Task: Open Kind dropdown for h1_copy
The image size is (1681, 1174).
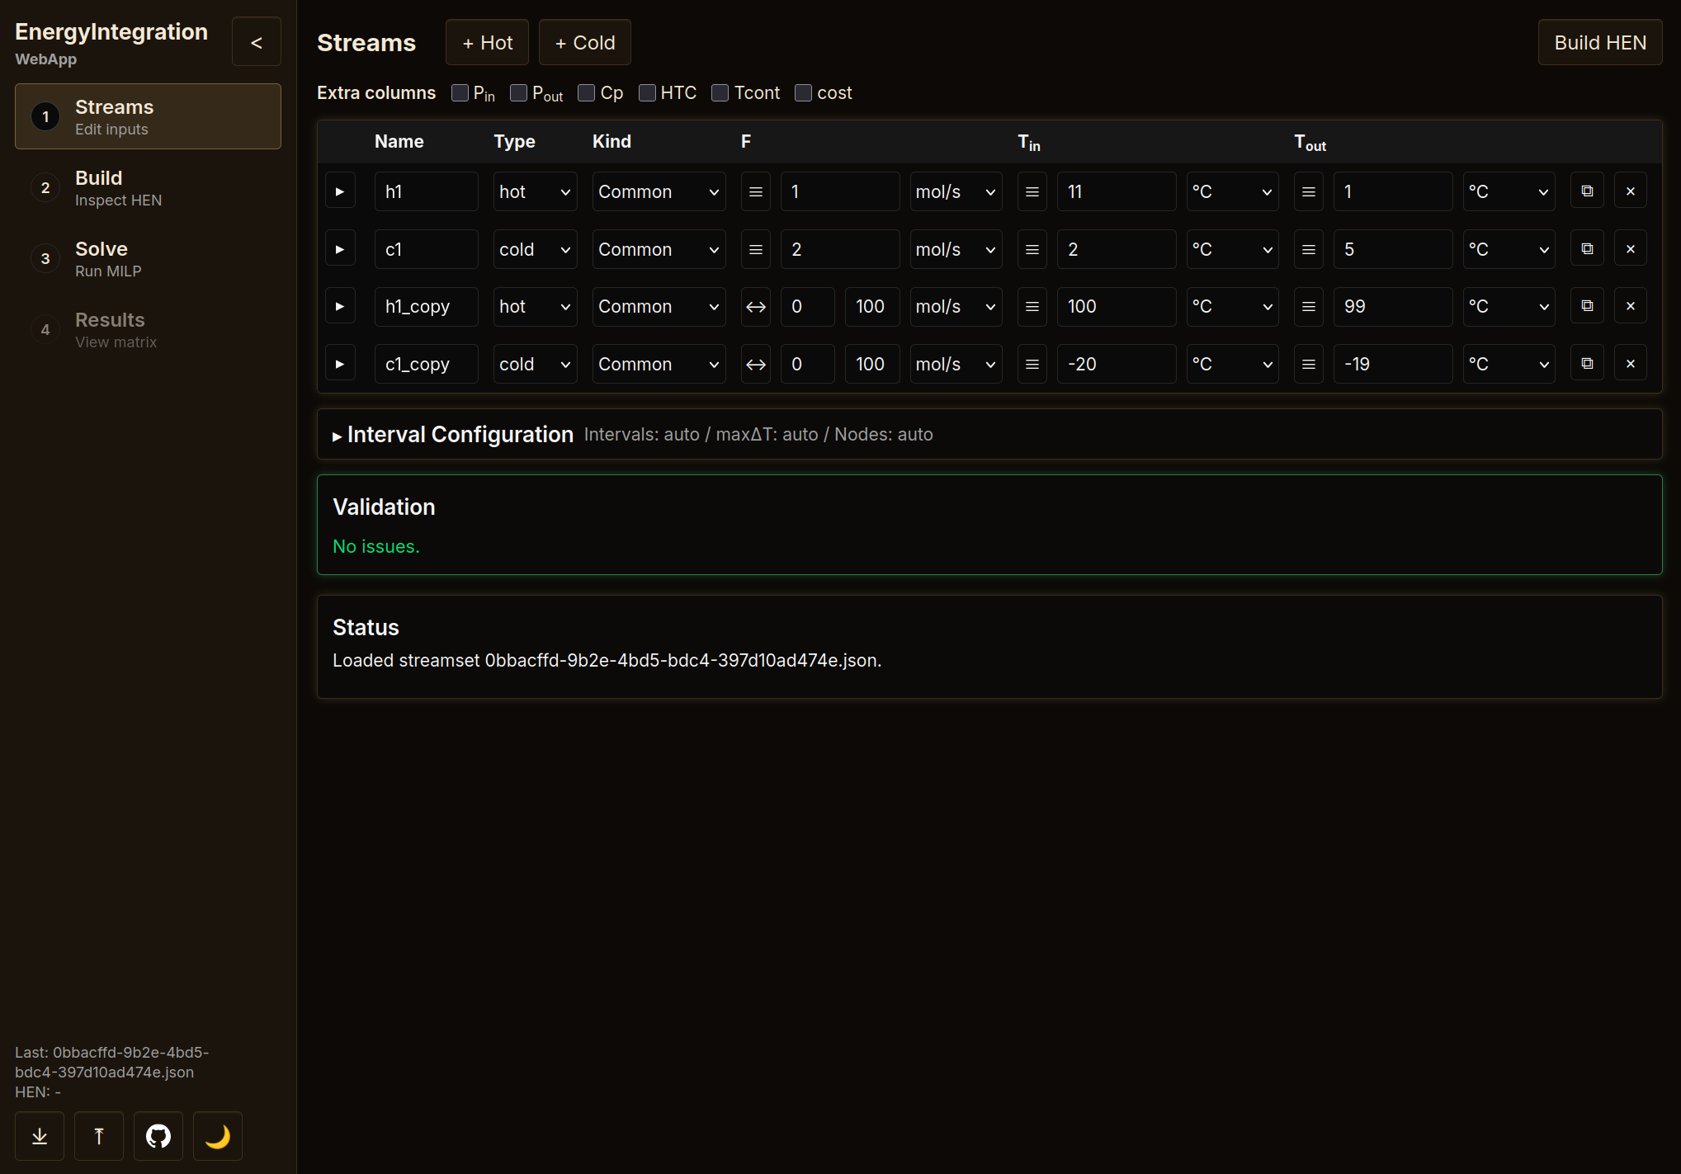Action: pos(659,307)
